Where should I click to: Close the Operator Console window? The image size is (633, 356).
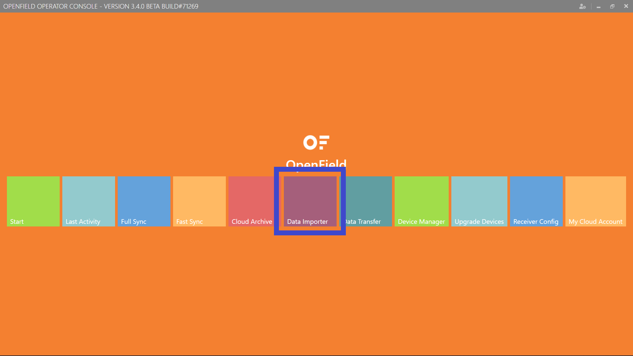tap(626, 6)
